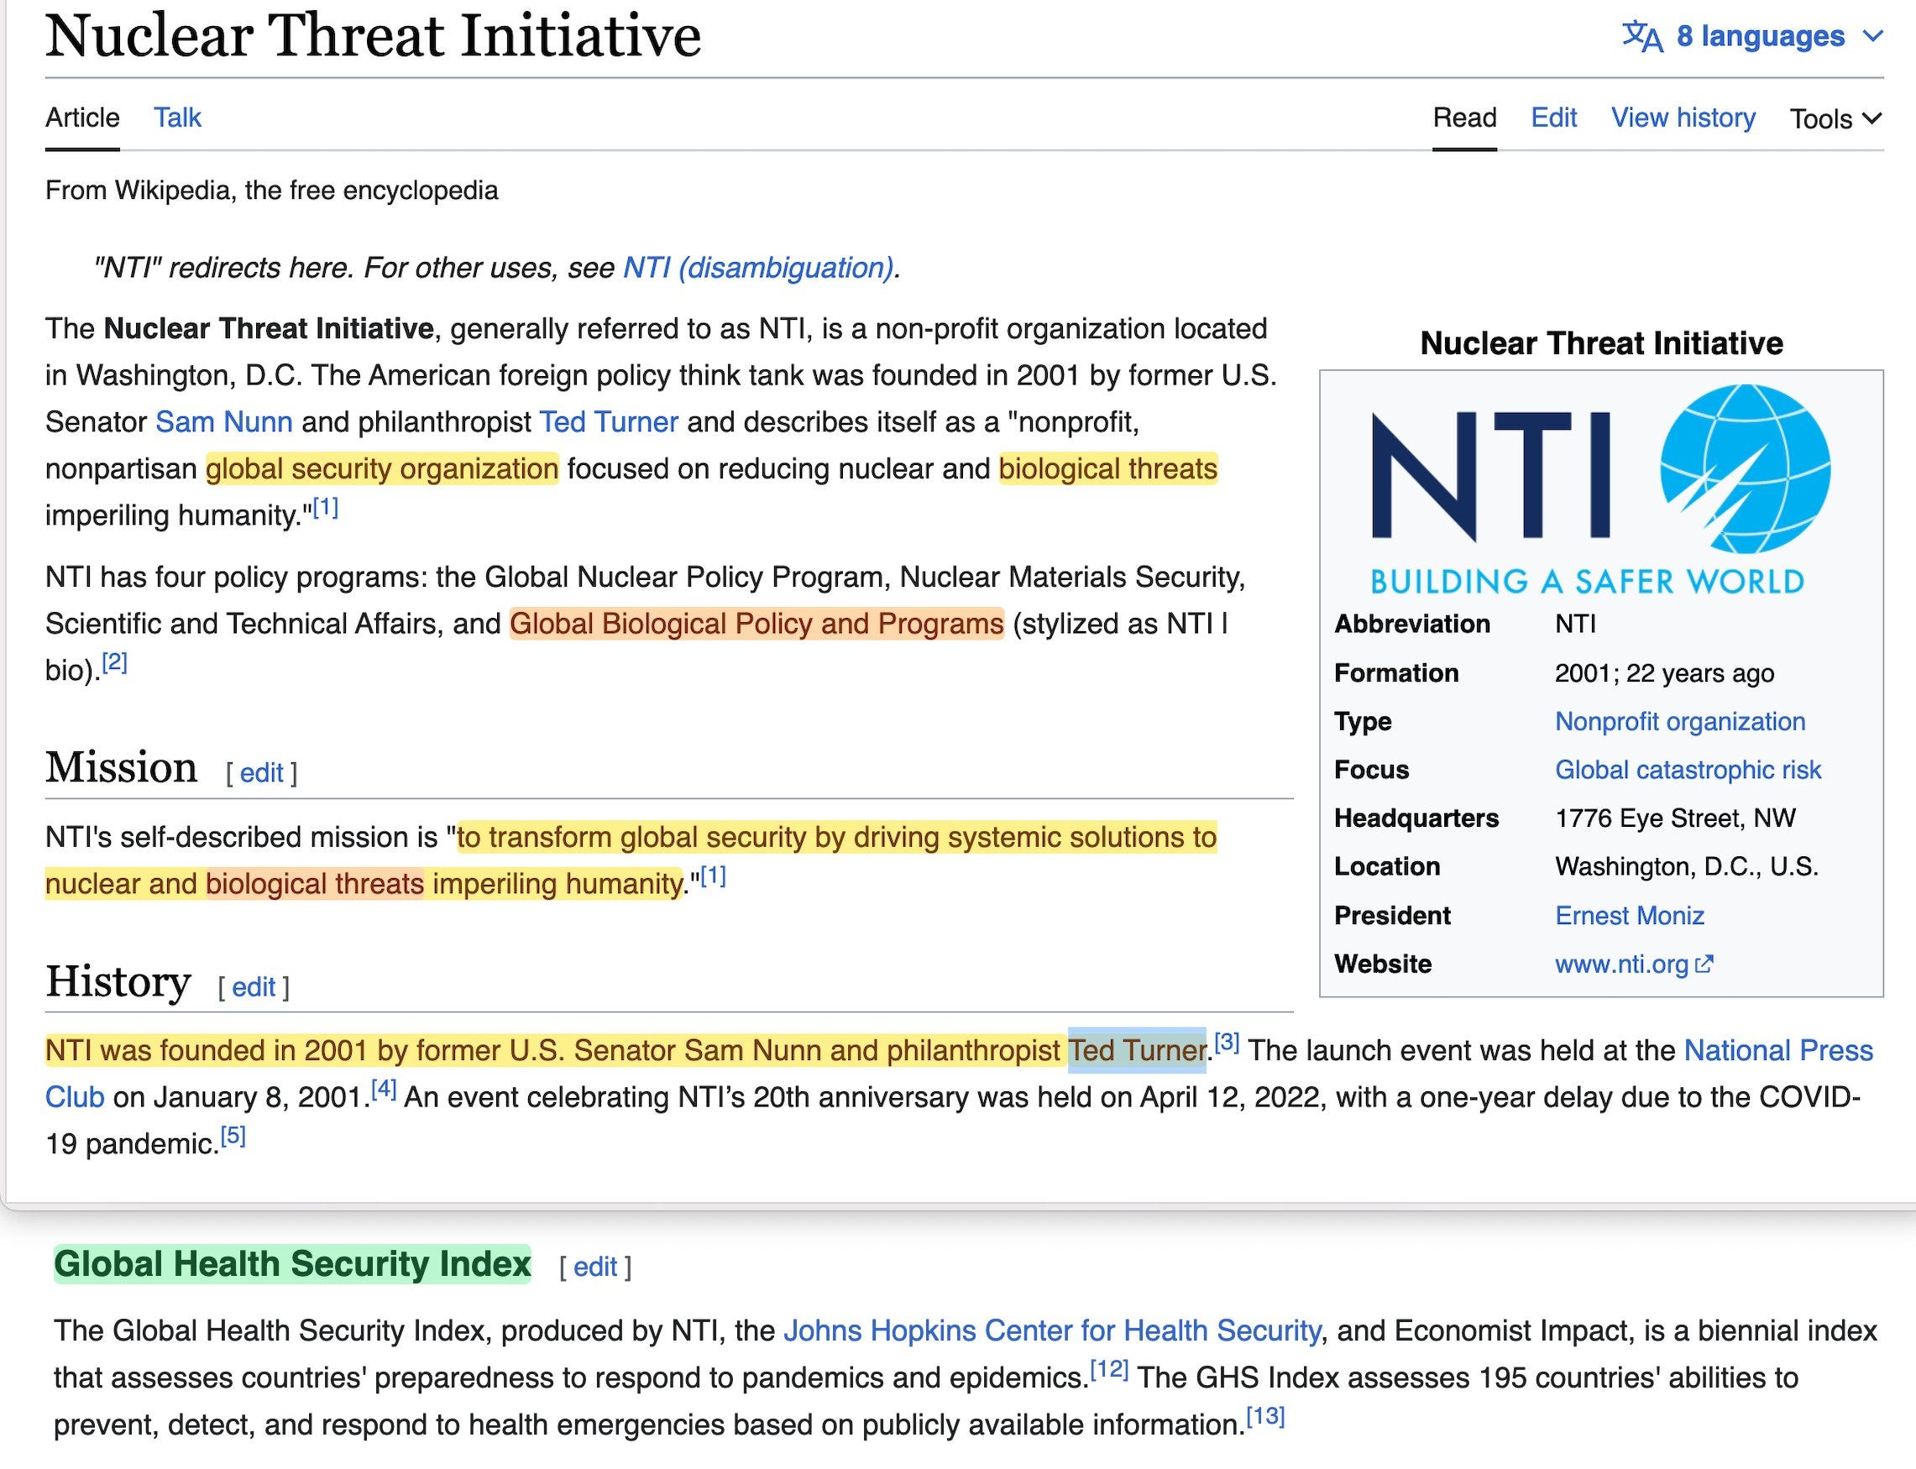
Task: Click citation [13] after available information
Action: pos(1265,1417)
